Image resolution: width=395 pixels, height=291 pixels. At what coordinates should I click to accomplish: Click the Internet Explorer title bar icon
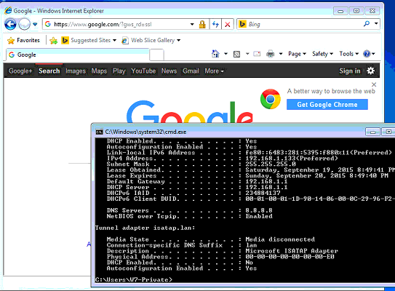[x=8, y=11]
